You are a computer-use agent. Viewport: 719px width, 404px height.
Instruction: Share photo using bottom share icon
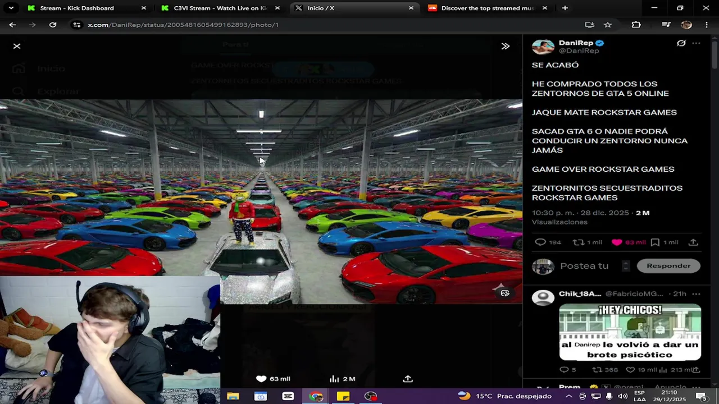[408, 379]
